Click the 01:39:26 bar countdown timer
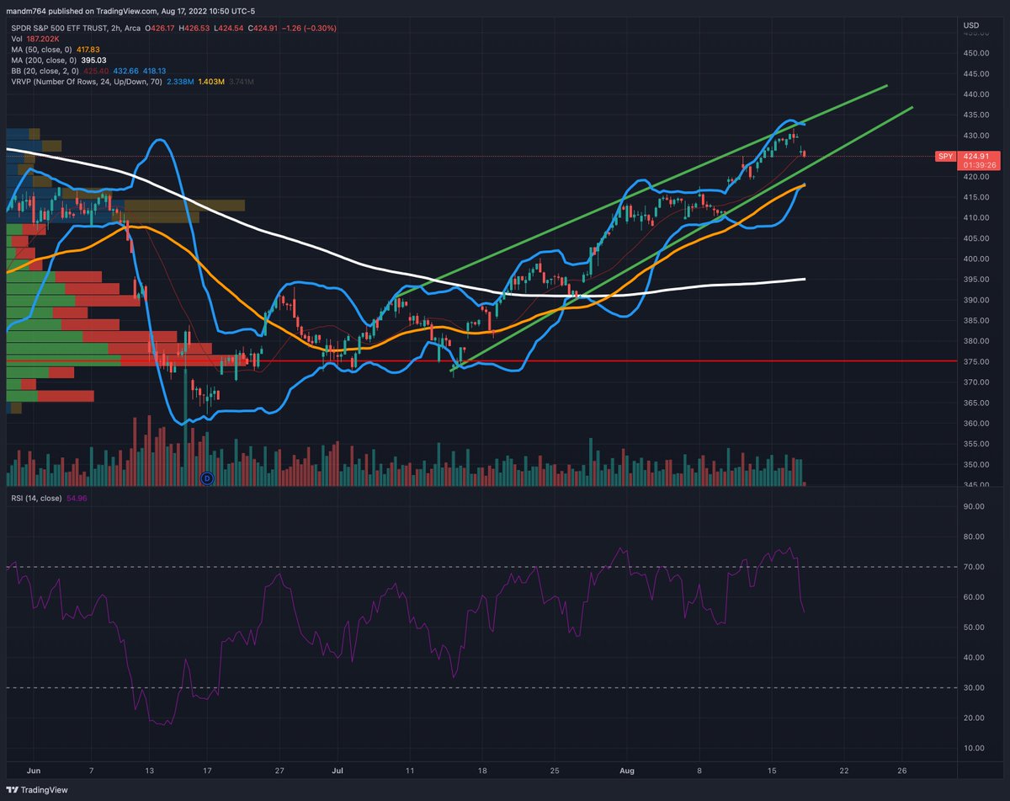The image size is (1010, 801). [x=981, y=165]
